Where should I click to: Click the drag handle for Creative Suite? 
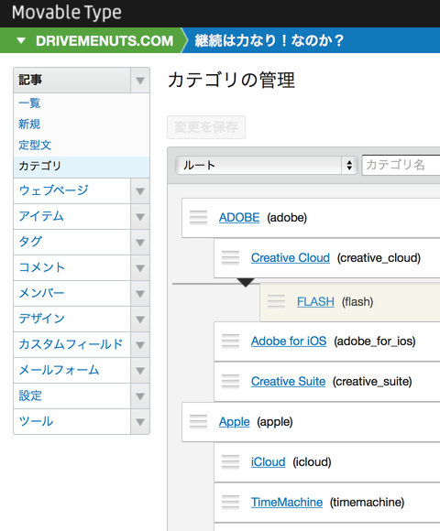[230, 382]
